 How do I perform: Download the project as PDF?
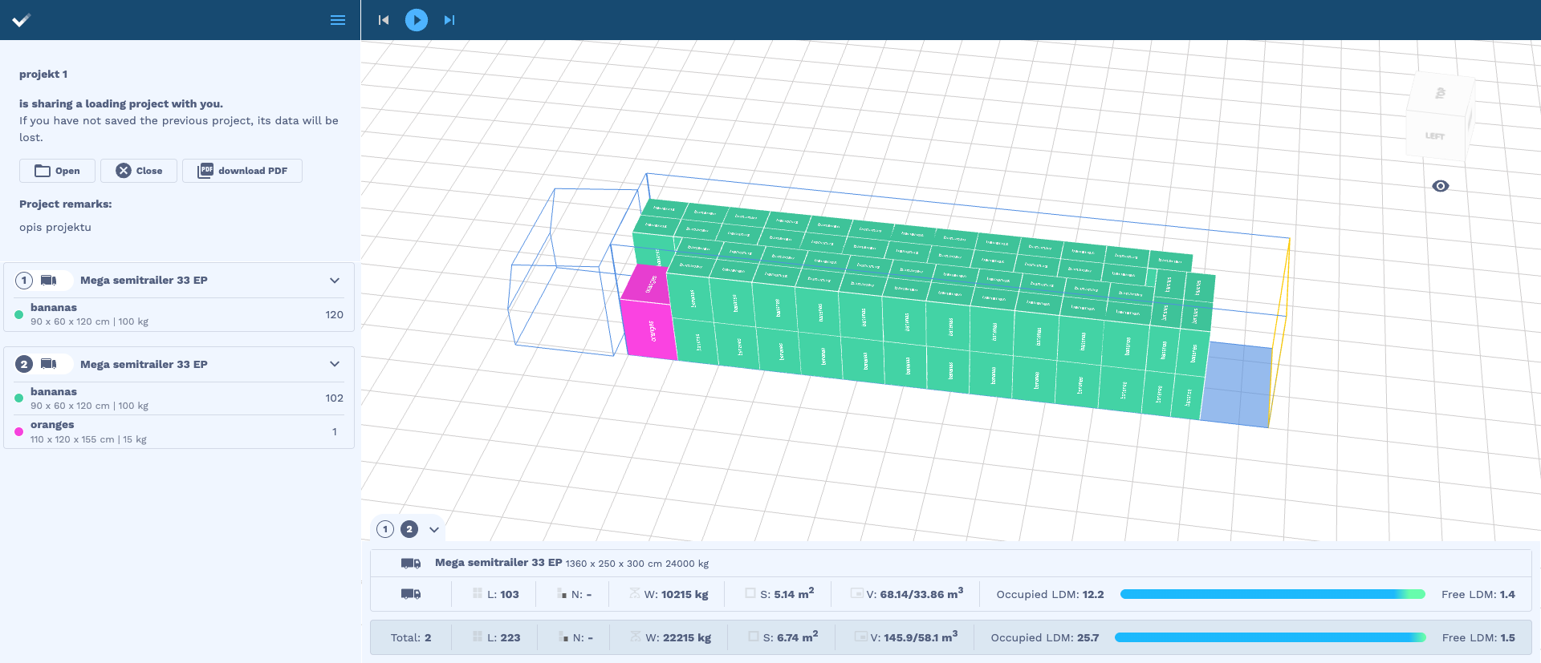242,171
